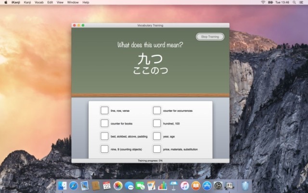Select the 'counter for occurrences' checkbox

click(x=157, y=110)
